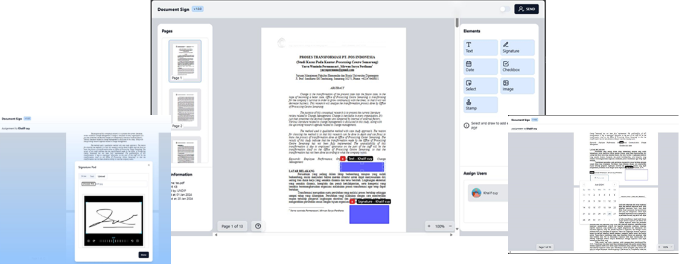Zoom in with the plus icon in main window

(x=429, y=227)
